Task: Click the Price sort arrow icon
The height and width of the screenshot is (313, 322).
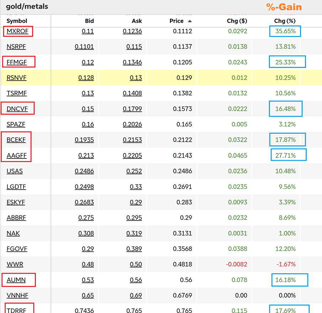Action: 190,21
